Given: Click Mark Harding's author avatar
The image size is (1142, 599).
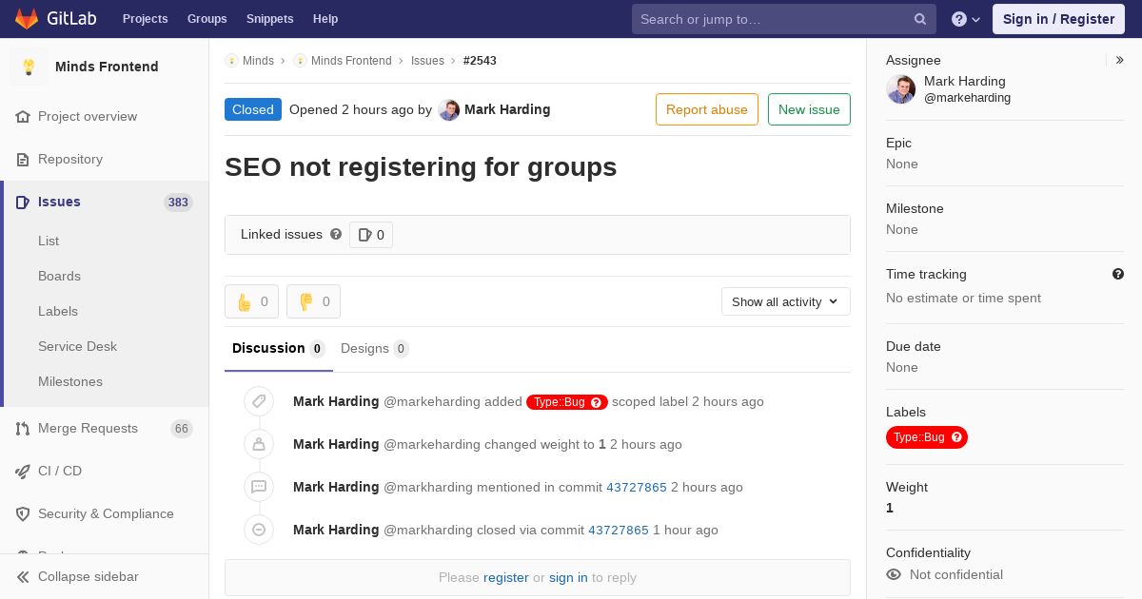Looking at the screenshot, I should 449,110.
